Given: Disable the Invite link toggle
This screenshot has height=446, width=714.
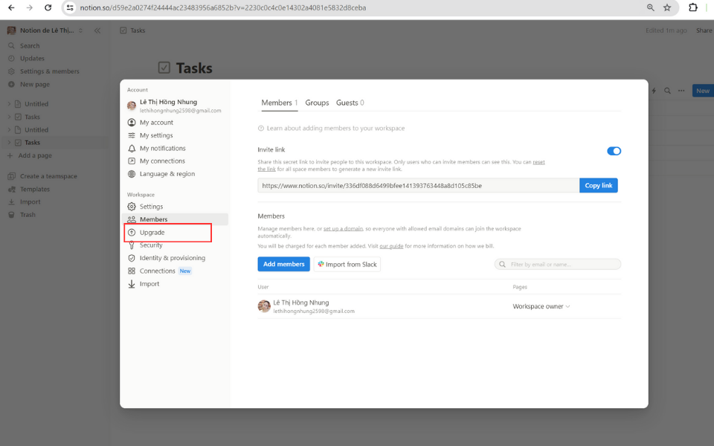Looking at the screenshot, I should click(614, 151).
